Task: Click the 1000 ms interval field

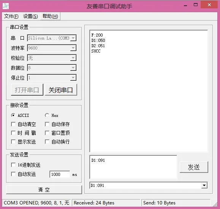Action: [60, 174]
